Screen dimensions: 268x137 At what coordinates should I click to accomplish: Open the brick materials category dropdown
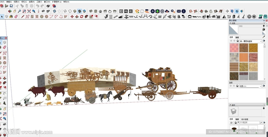coord(261,41)
